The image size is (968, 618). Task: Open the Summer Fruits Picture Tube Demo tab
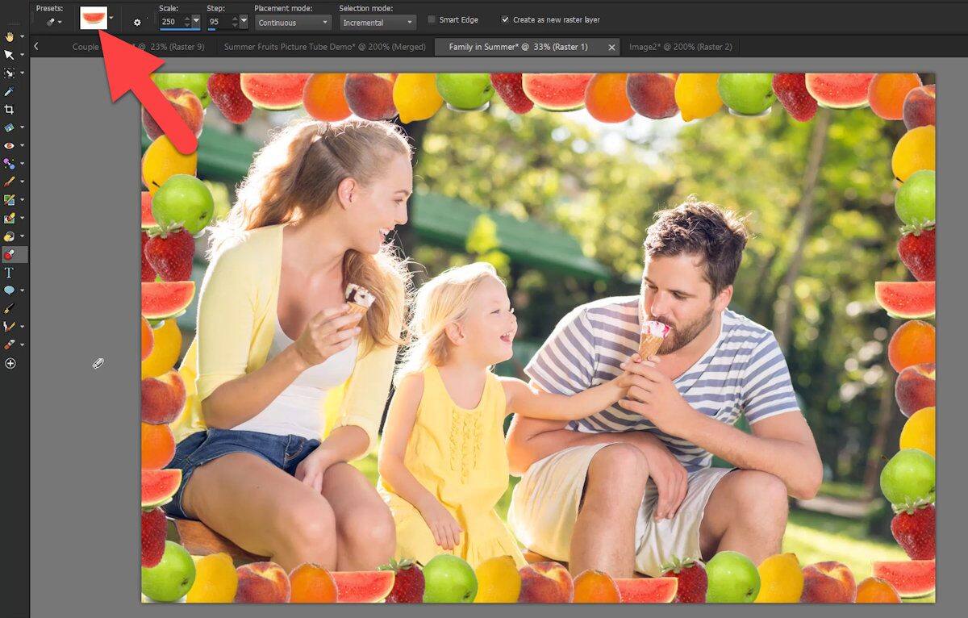[325, 47]
